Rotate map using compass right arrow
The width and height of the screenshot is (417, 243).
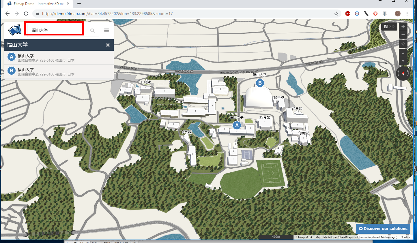[x=408, y=73]
